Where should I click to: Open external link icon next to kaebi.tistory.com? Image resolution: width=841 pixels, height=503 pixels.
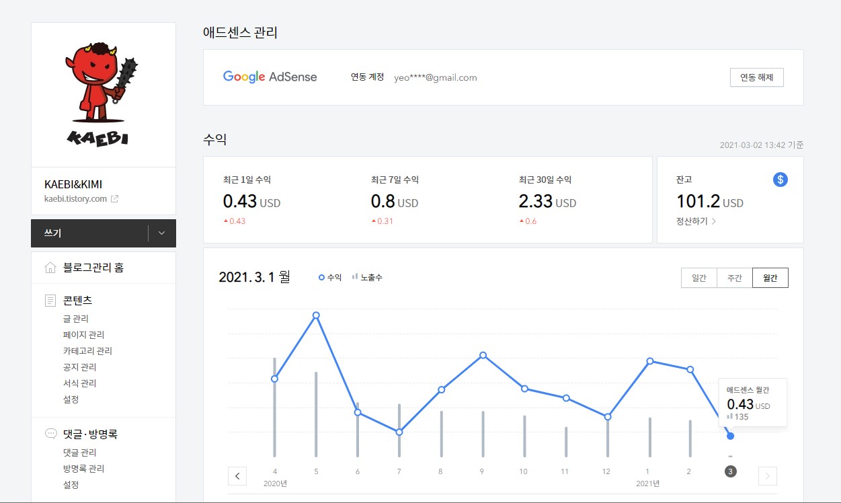[x=115, y=199]
